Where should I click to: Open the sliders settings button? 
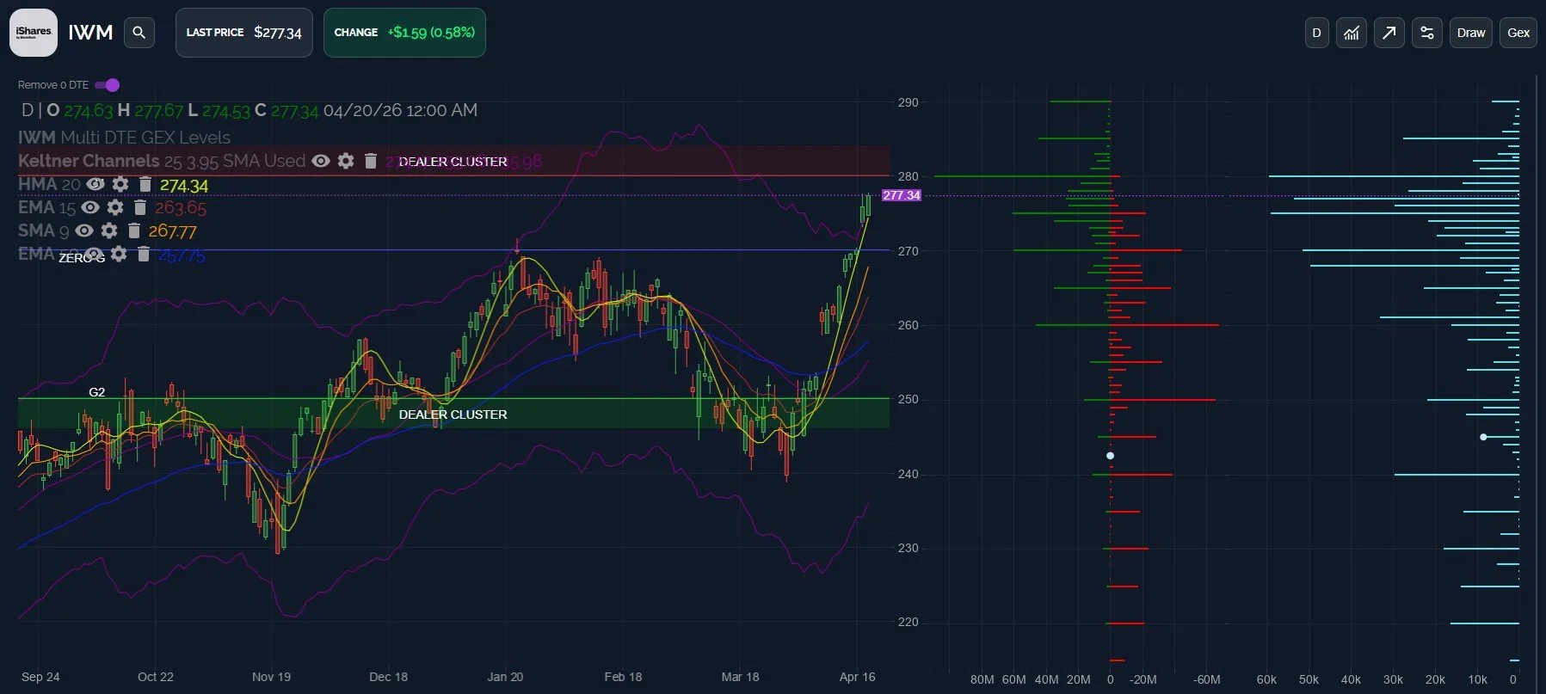click(x=1427, y=33)
